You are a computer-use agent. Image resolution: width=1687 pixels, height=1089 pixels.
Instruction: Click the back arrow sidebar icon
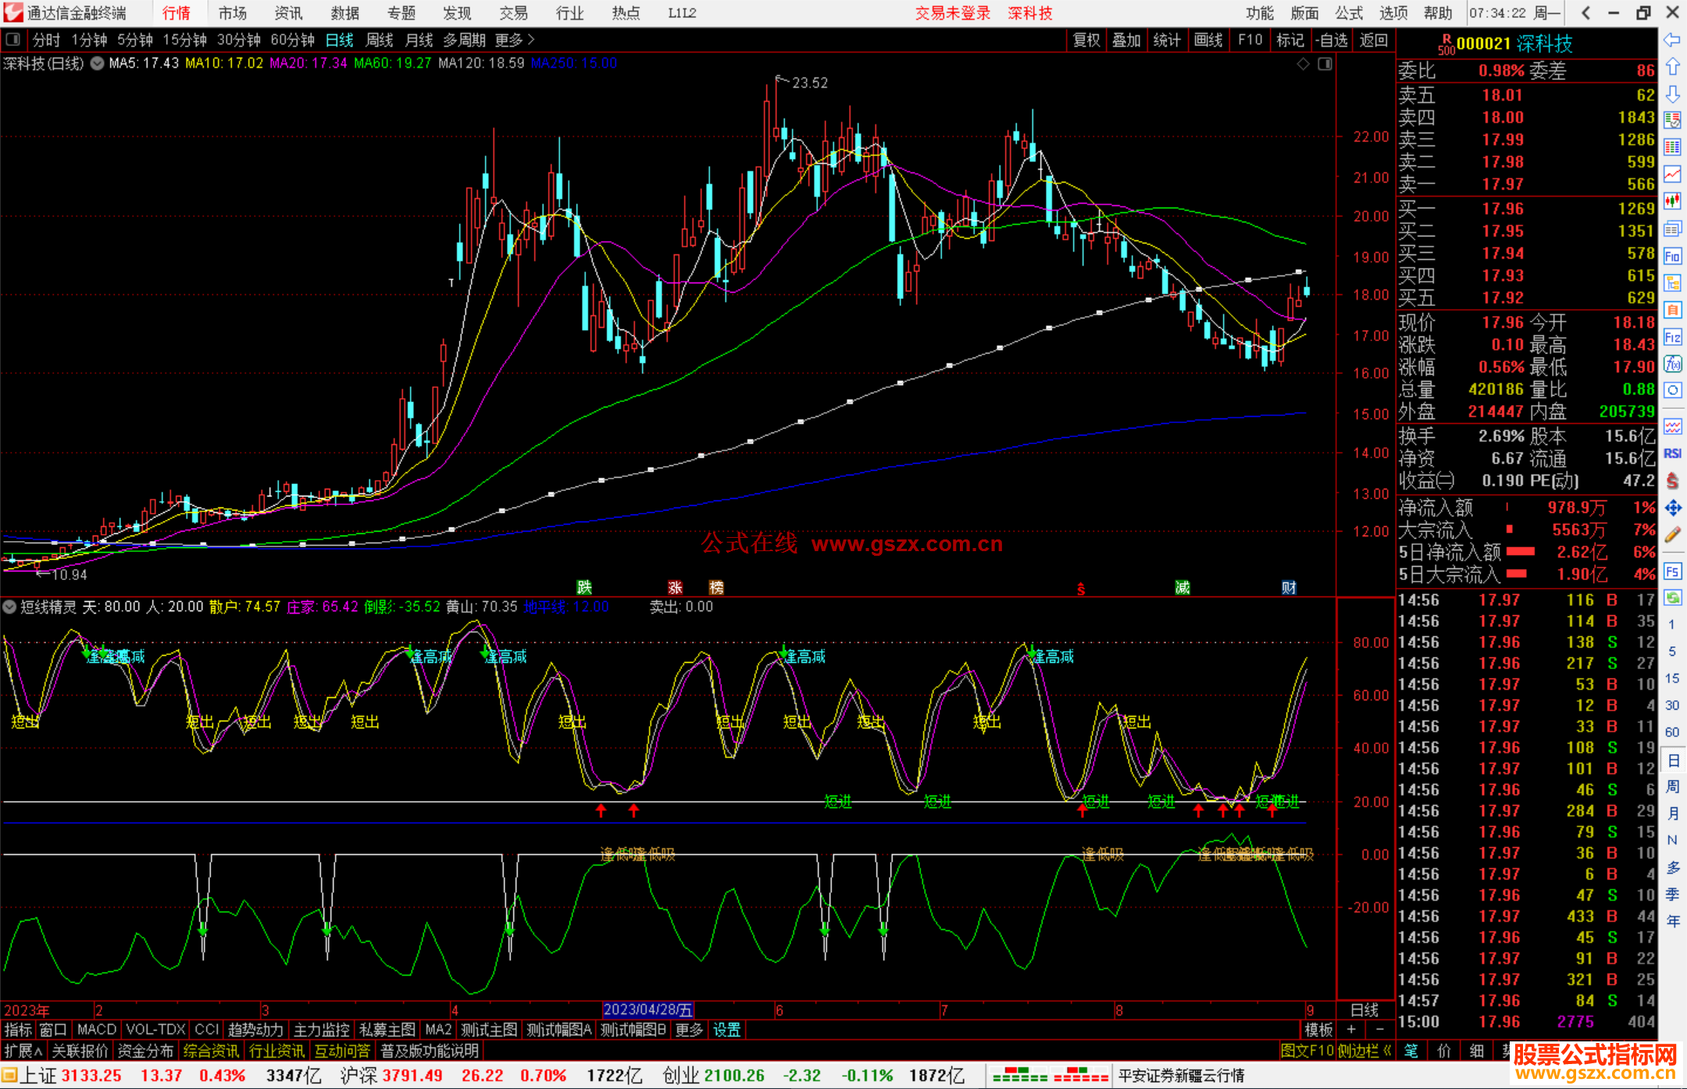[1672, 40]
